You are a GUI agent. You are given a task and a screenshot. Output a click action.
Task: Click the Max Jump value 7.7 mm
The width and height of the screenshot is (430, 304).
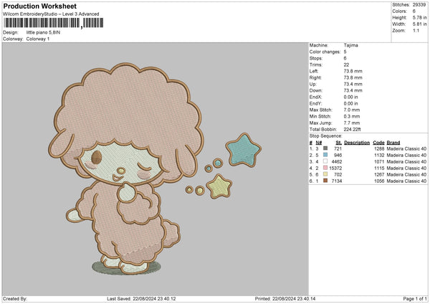tap(352, 123)
